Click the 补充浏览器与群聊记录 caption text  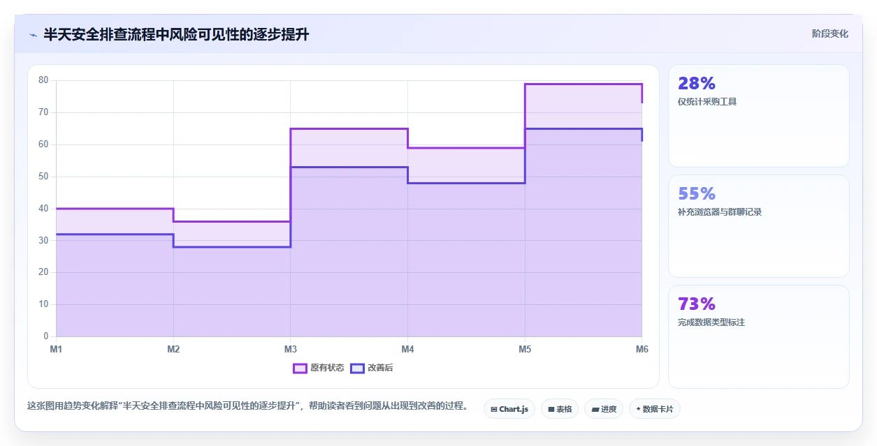point(720,212)
